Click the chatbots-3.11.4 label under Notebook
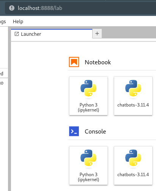Image resolution: width=156 pixels, height=191 pixels. (133, 105)
